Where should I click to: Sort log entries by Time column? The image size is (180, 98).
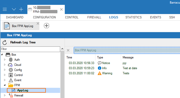tap(69, 57)
